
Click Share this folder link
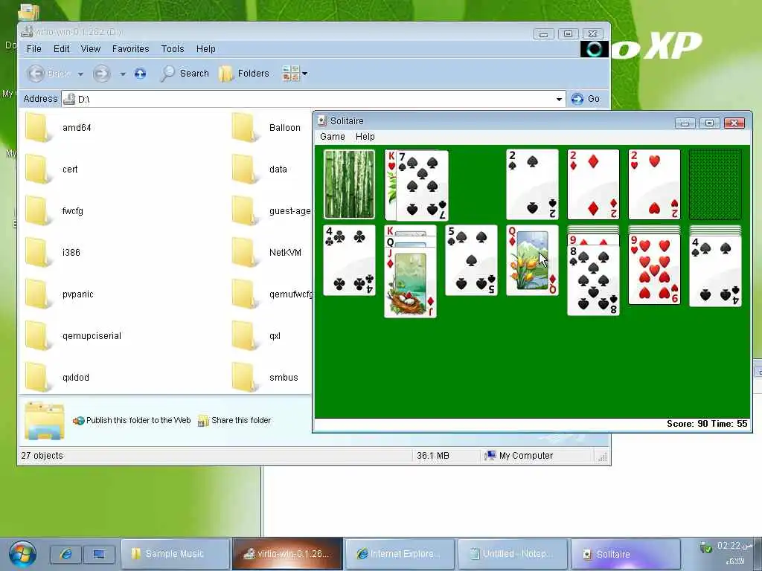coord(234,421)
